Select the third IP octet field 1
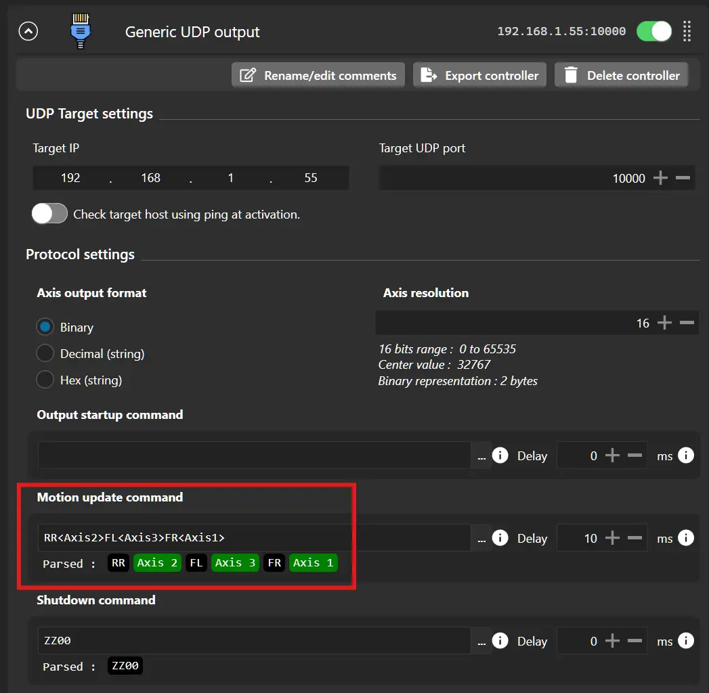The height and width of the screenshot is (693, 709). click(x=231, y=178)
